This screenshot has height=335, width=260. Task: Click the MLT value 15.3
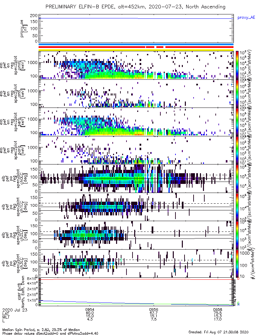[x=218, y=316]
